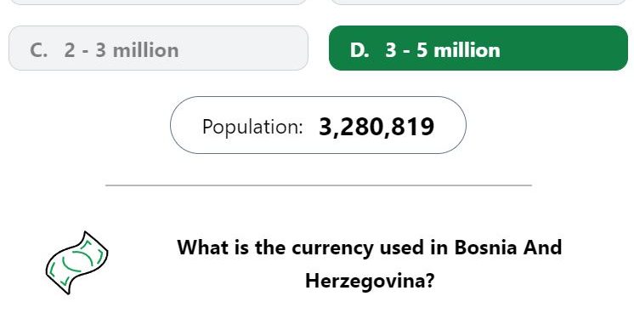The width and height of the screenshot is (634, 319).
Task: Select the green answer D, 3 - 5 million
Action: tap(478, 48)
